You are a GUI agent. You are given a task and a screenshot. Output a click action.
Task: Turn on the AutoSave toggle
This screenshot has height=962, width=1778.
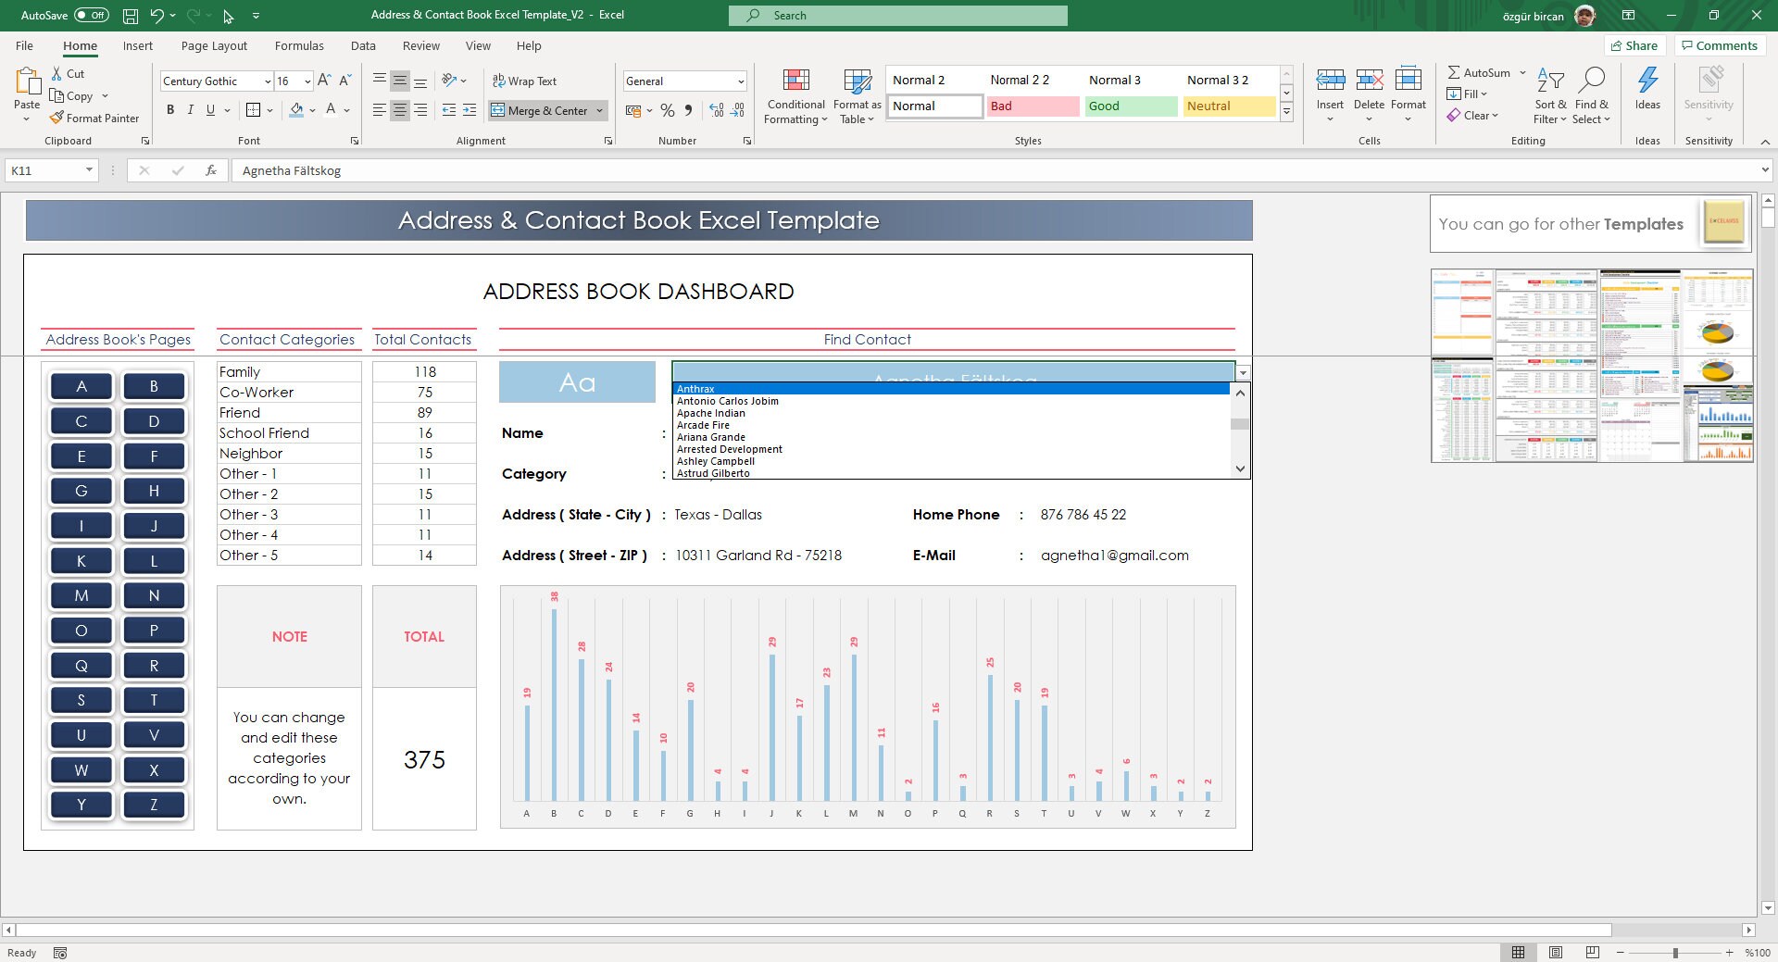click(x=89, y=15)
